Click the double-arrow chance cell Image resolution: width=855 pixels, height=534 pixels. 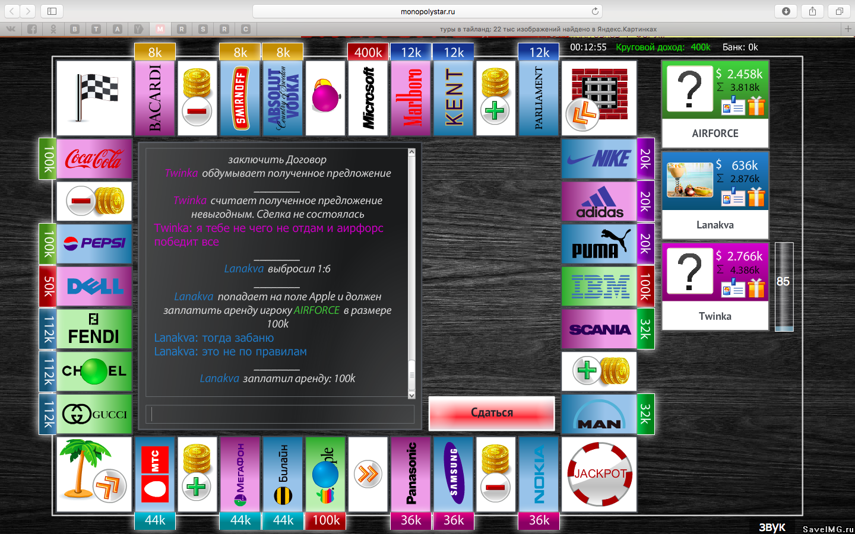click(x=369, y=475)
